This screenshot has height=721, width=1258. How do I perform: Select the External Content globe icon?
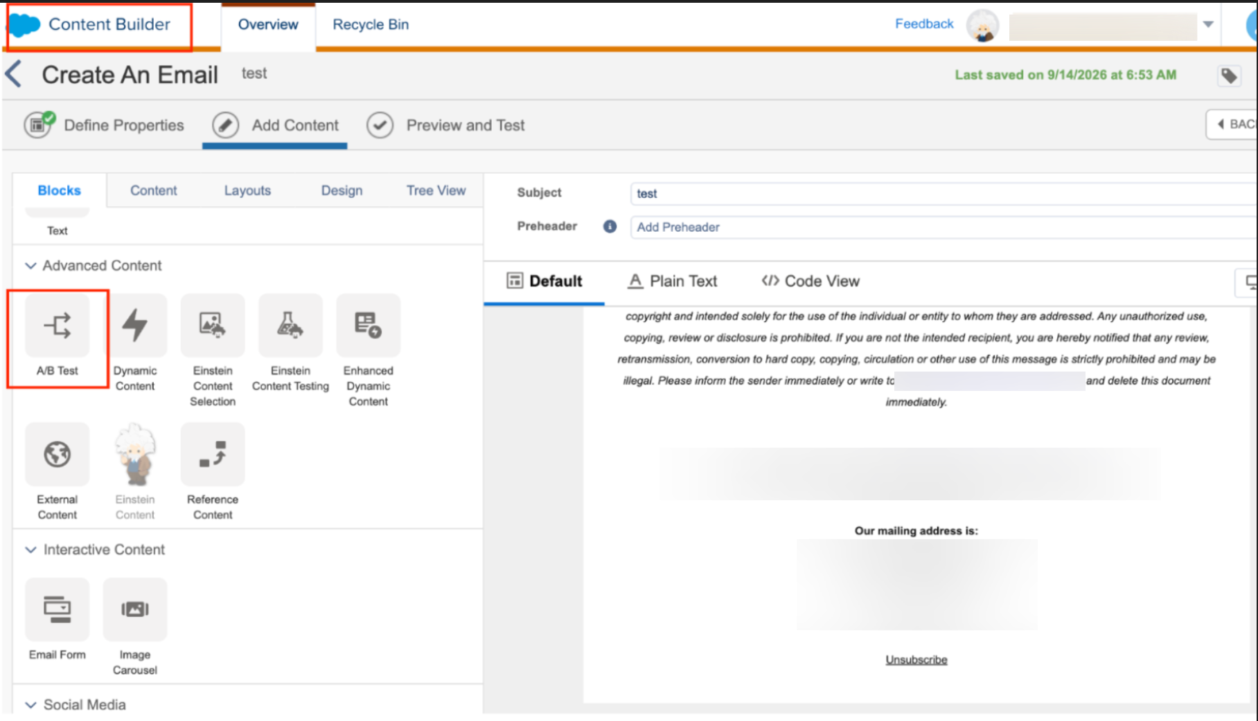click(x=57, y=454)
